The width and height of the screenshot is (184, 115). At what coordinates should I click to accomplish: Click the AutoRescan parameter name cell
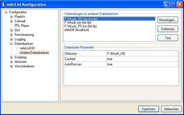(x=85, y=64)
